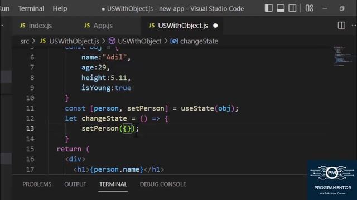Open the Terminal menu
This screenshot has width=357, height=200.
coord(31,9)
